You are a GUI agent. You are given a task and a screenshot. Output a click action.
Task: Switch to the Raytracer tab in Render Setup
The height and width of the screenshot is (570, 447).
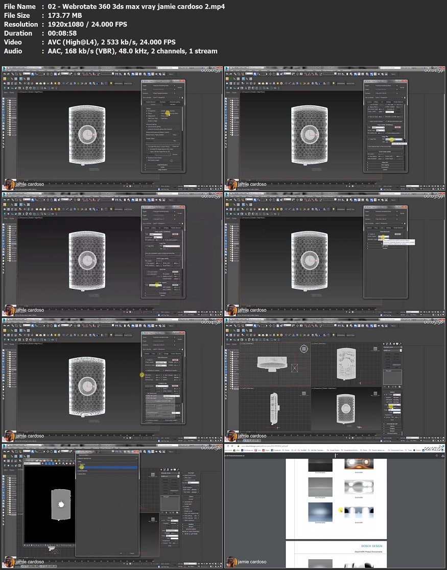pyautogui.click(x=163, y=102)
